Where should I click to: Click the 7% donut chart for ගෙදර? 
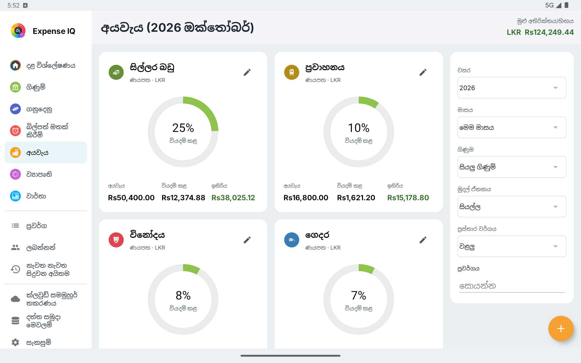tap(359, 299)
